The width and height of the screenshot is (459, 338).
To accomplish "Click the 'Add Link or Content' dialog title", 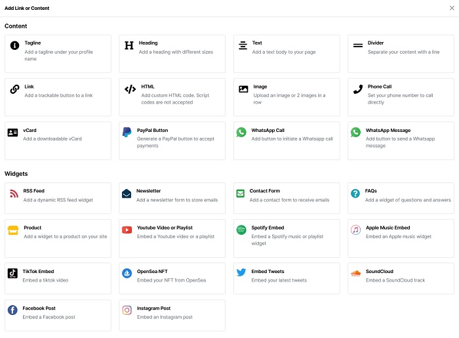I will click(27, 8).
